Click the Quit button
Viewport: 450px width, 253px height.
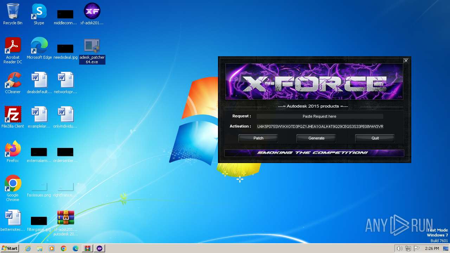click(x=375, y=138)
